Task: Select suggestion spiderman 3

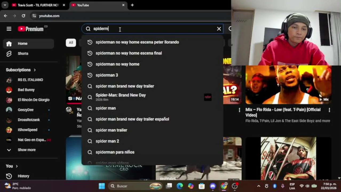Action: 152,75
